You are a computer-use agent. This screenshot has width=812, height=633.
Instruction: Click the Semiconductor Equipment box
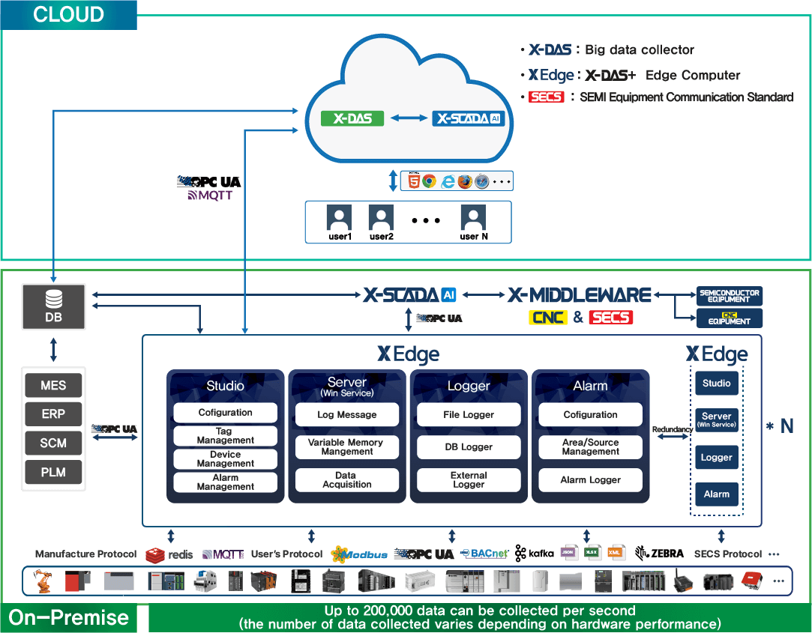click(x=730, y=296)
